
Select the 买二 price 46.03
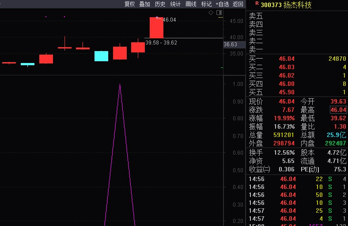[287, 67]
